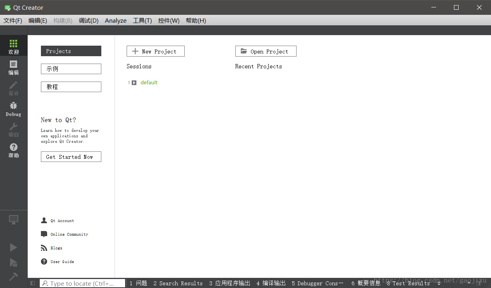Open the 设计 design mode
491x288 pixels.
pos(14,88)
